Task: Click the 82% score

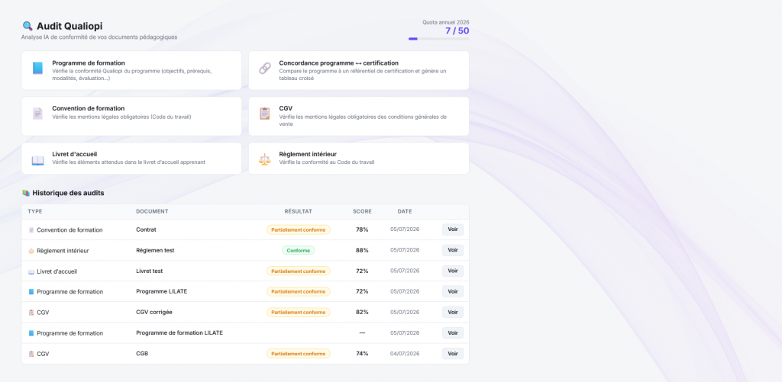Action: 362,313
